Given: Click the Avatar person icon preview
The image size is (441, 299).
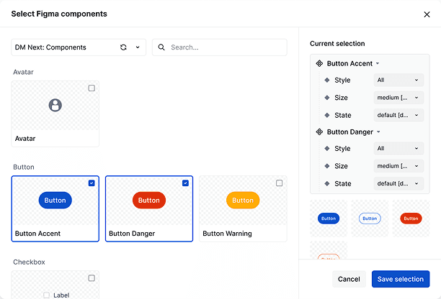Looking at the screenshot, I should (55, 106).
